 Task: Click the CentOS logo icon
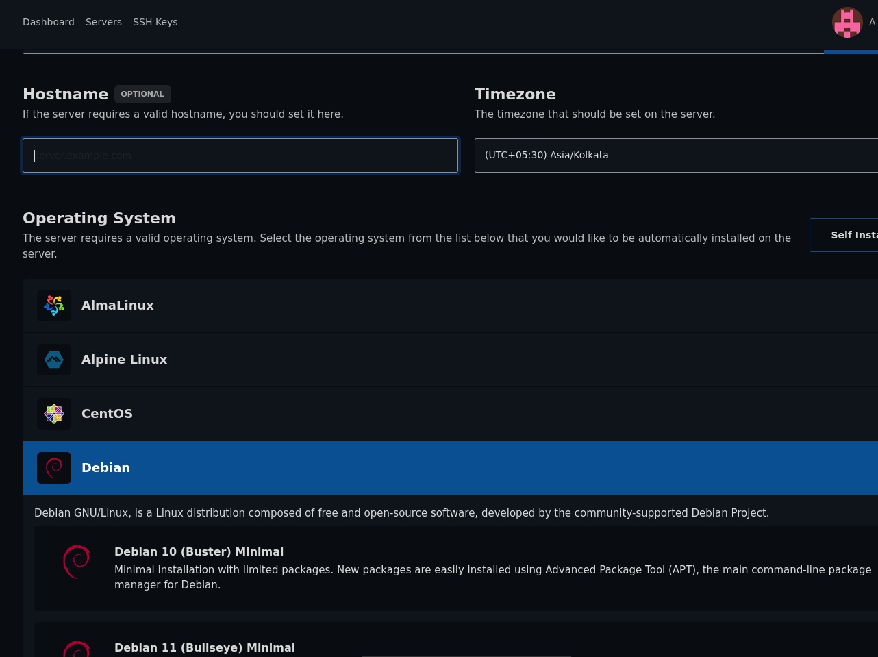pos(54,414)
